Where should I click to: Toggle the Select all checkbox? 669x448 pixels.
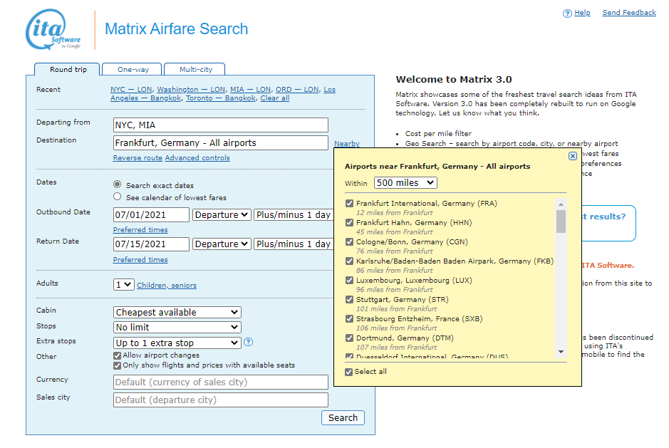pos(348,372)
